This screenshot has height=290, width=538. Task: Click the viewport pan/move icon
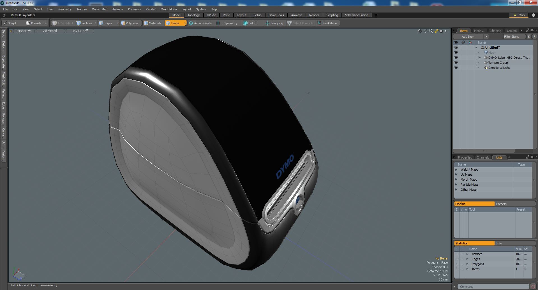420,31
